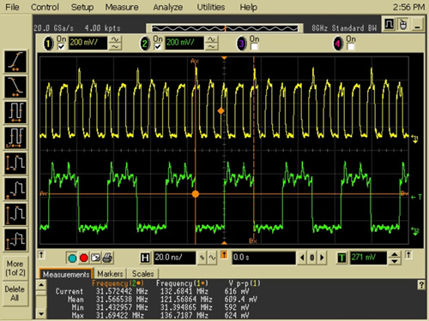429x321 pixels.
Task: Lower trigger level with down arrow
Action: click(395, 261)
